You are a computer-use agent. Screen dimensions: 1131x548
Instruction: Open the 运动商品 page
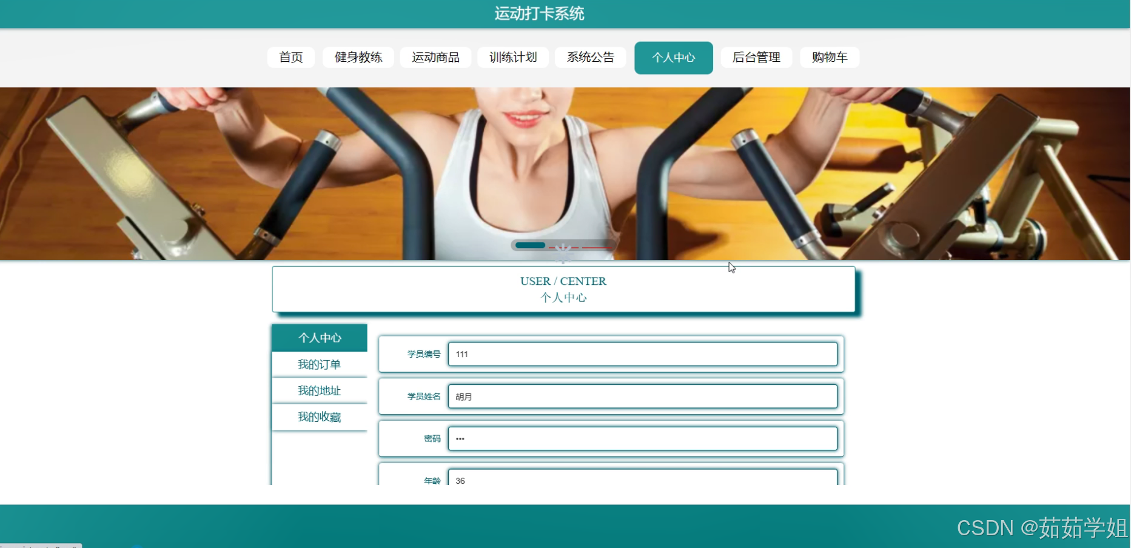click(x=435, y=58)
